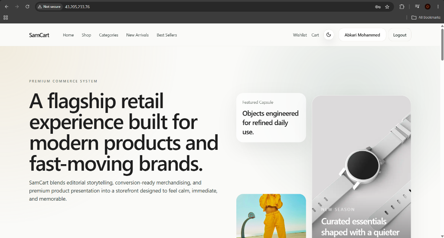444x238 pixels.
Task: Toggle dark mode with the moon icon
Action: tap(329, 35)
